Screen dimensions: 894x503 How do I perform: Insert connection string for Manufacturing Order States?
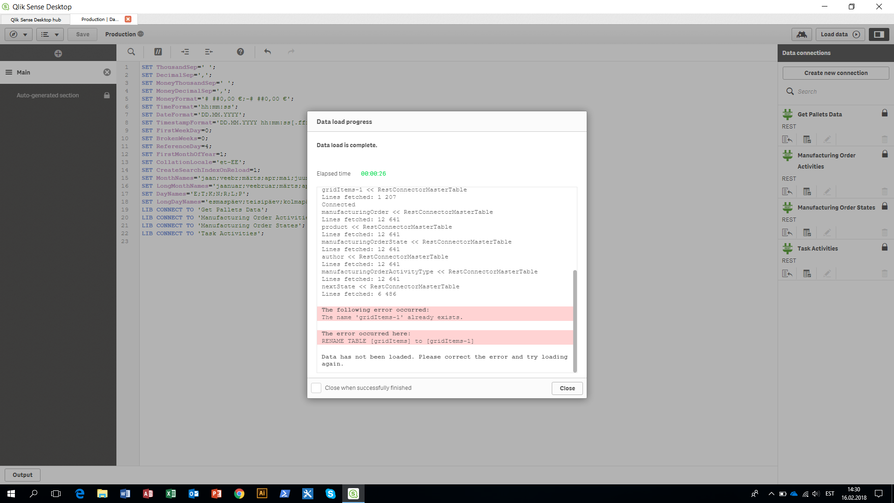[787, 232]
